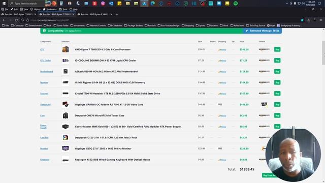Open the Investments bookmark folder
325x183 pixels.
[78, 25]
